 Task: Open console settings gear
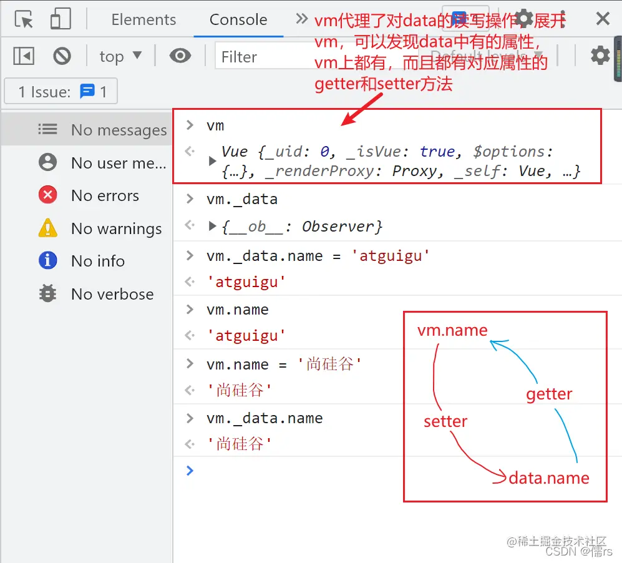click(600, 56)
